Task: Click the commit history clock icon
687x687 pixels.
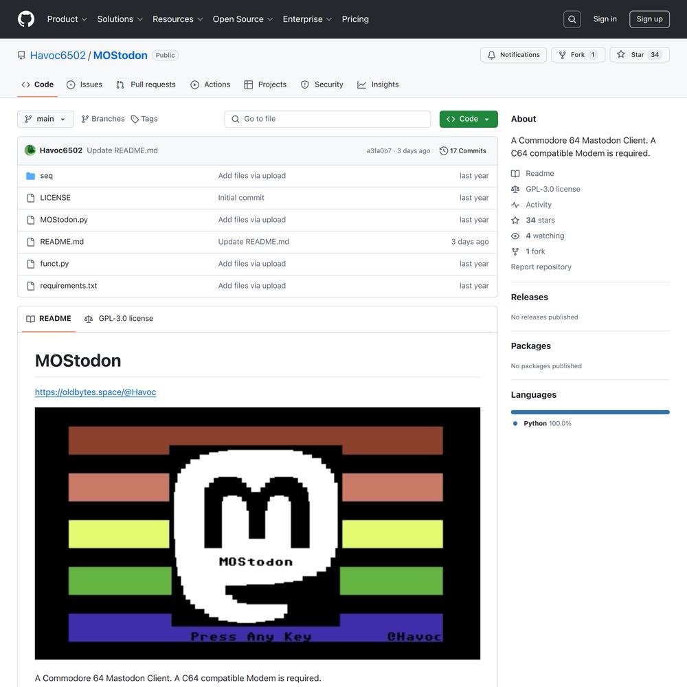Action: [444, 150]
